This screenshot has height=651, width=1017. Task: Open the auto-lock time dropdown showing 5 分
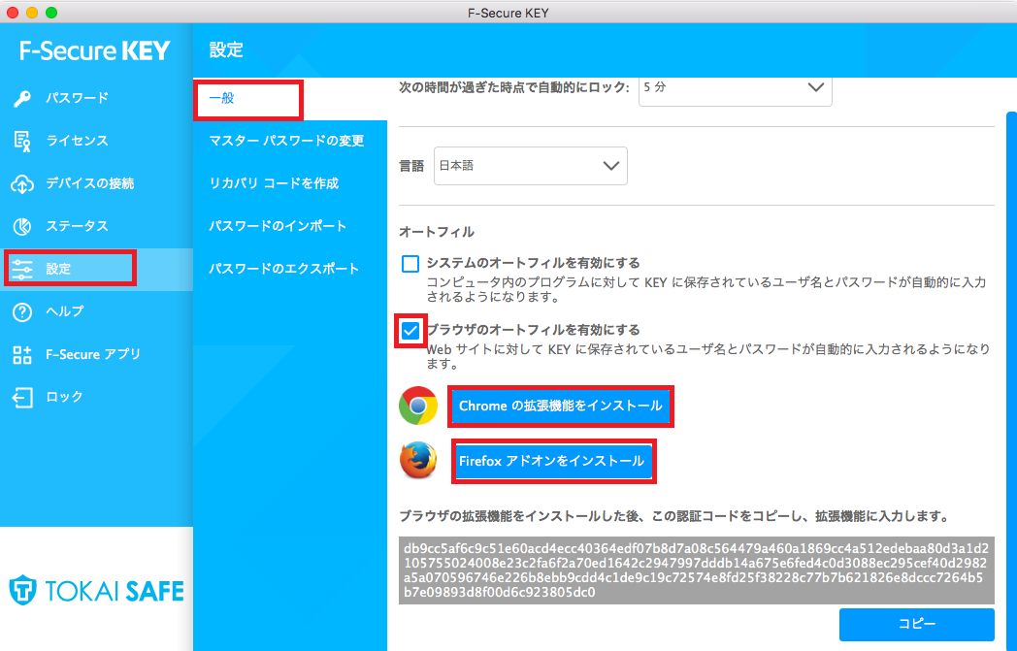735,89
